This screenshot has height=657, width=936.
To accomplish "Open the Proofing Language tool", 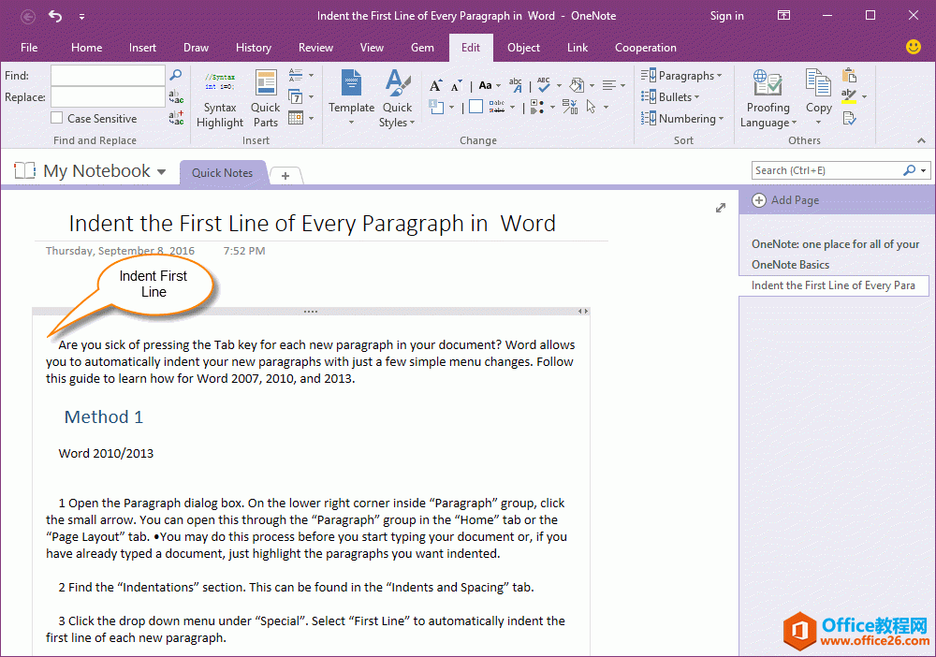I will click(x=768, y=94).
